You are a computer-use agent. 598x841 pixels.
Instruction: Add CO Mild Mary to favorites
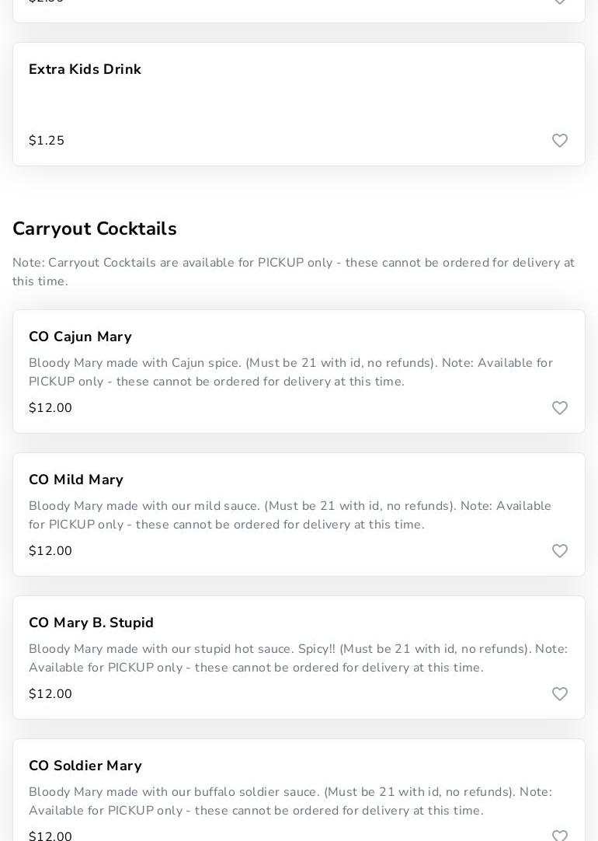pyautogui.click(x=560, y=551)
